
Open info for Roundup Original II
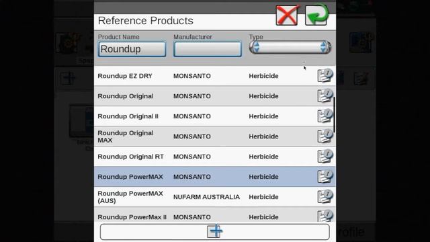325,116
